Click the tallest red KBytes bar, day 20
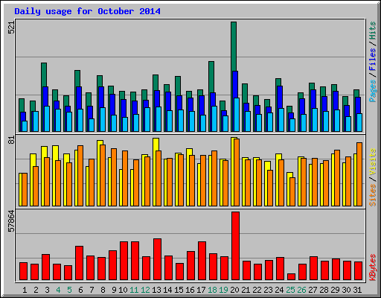 point(235,246)
